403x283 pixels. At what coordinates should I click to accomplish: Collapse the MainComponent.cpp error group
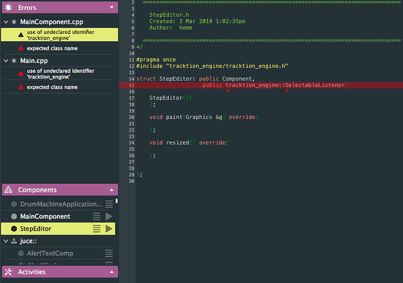[6, 22]
